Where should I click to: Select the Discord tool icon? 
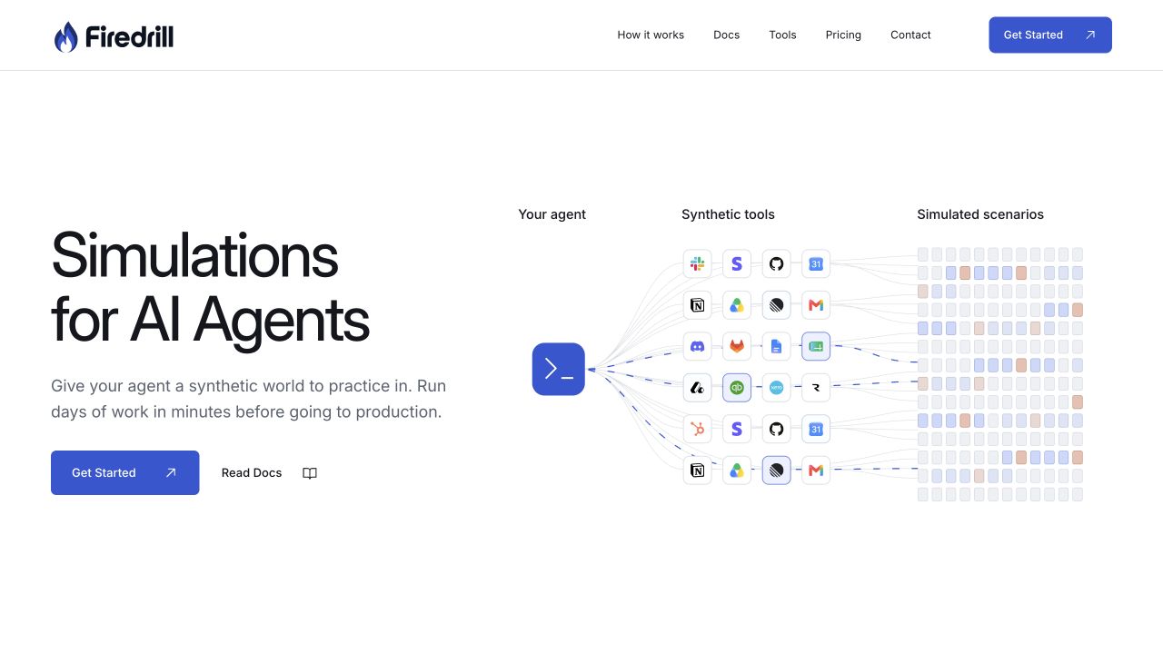click(x=697, y=346)
